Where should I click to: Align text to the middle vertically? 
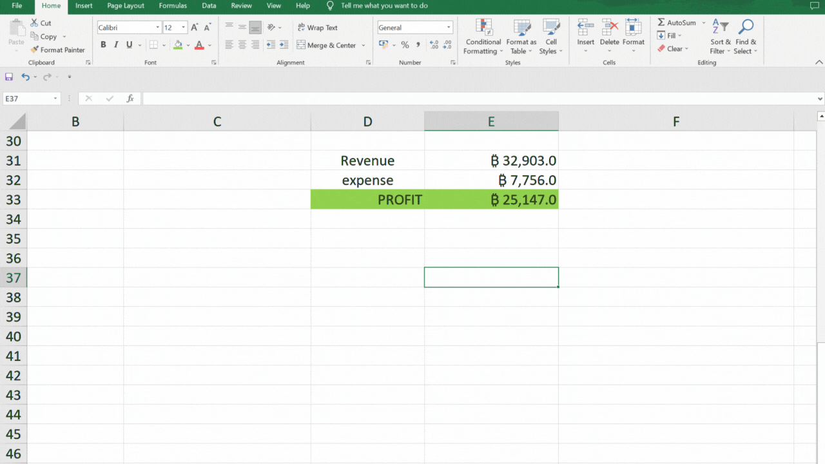coord(242,28)
